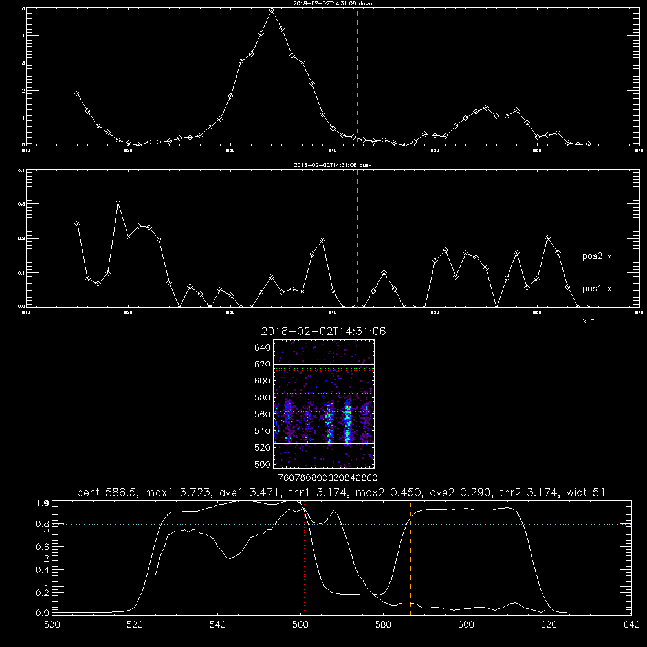Click the 'thr1 3.174' value
Viewport: 647px width, 647px height.
click(x=320, y=492)
